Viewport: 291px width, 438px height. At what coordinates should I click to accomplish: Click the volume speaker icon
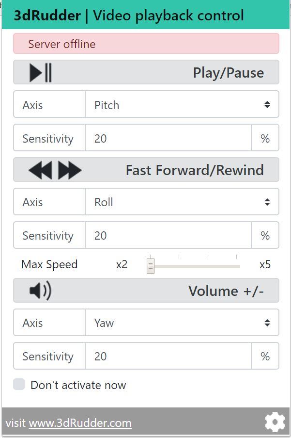(x=40, y=291)
